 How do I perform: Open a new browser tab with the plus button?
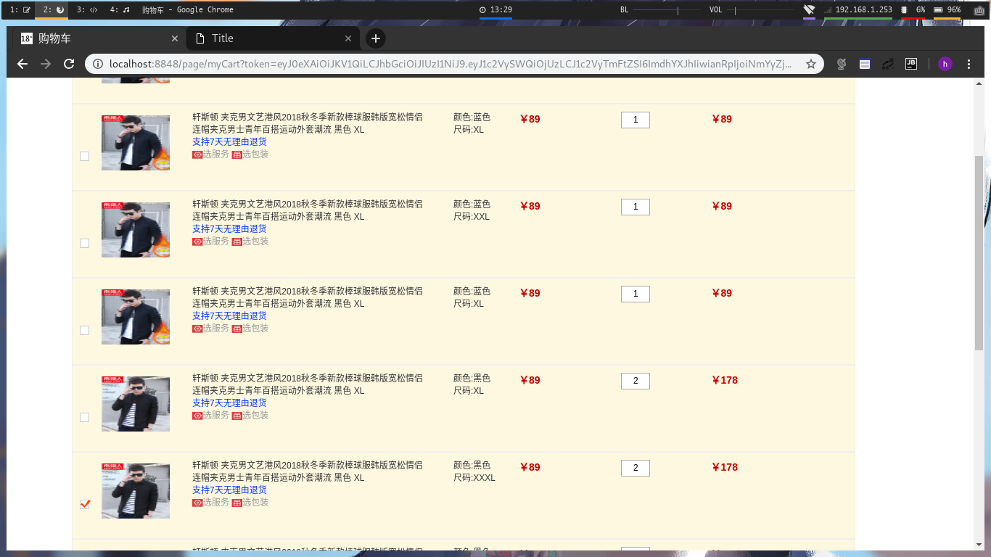point(375,38)
